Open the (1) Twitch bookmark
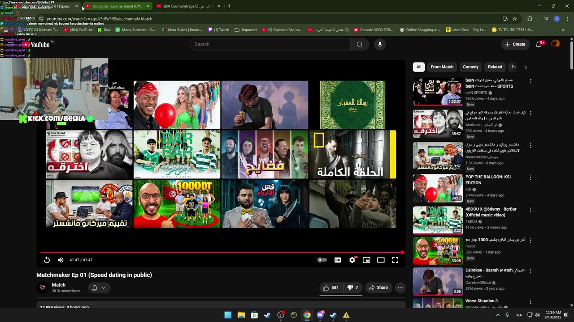This screenshot has height=322, width=574. pos(218,30)
